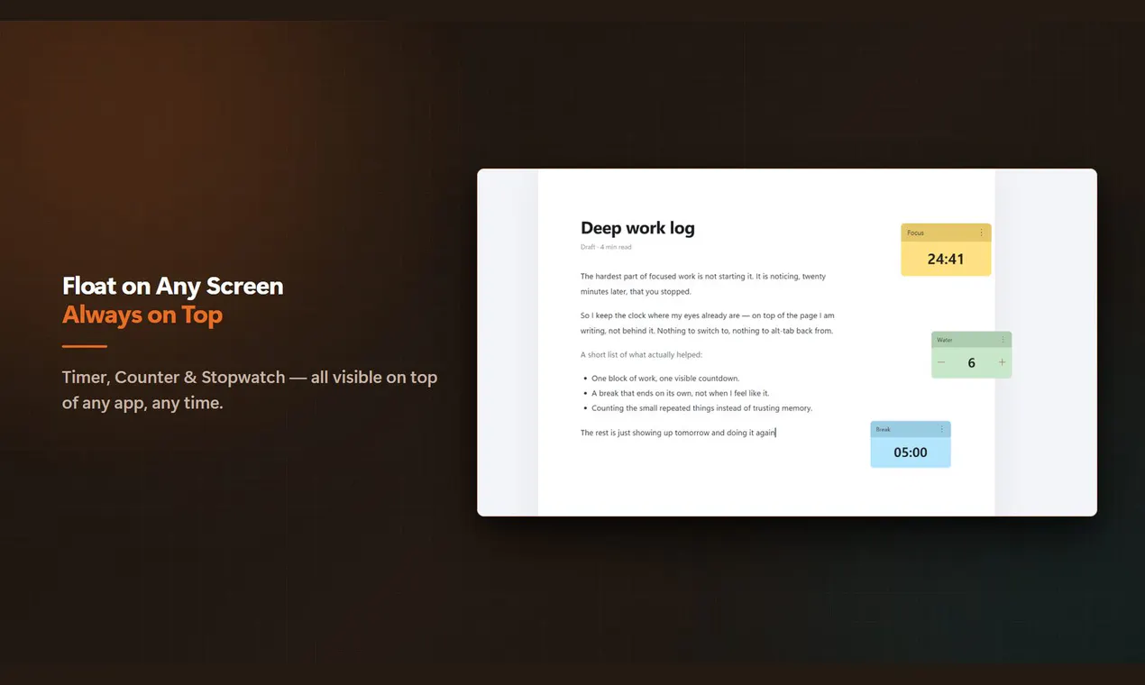Open the Water counter's three-dot menu
Viewport: 1145px width, 685px height.
pos(1003,340)
